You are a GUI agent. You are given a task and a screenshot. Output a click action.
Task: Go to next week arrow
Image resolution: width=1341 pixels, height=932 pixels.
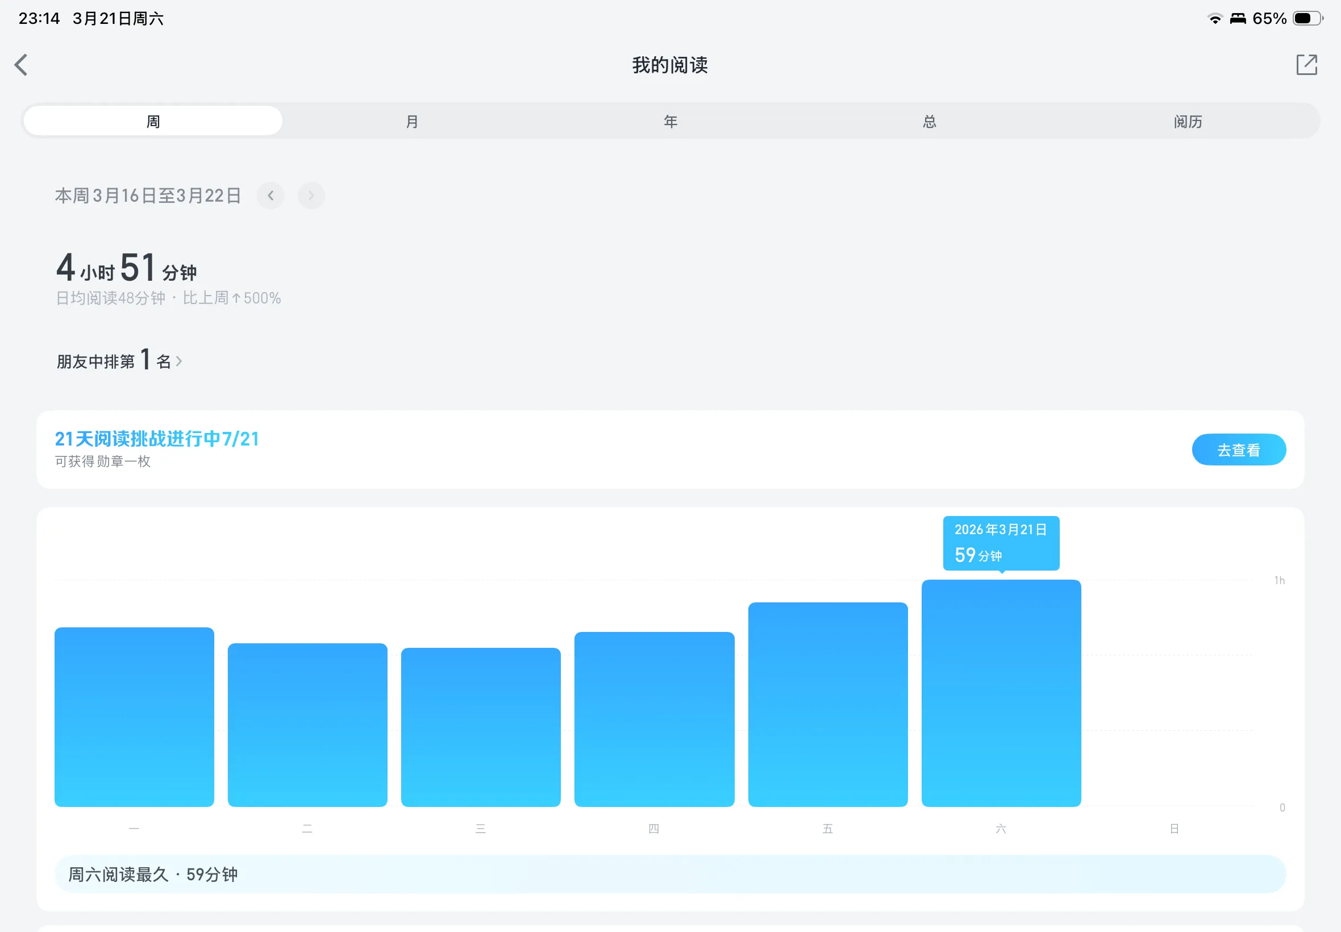pyautogui.click(x=311, y=195)
